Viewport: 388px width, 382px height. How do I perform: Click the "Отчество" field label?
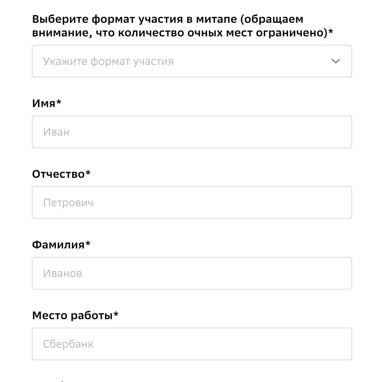[58, 174]
